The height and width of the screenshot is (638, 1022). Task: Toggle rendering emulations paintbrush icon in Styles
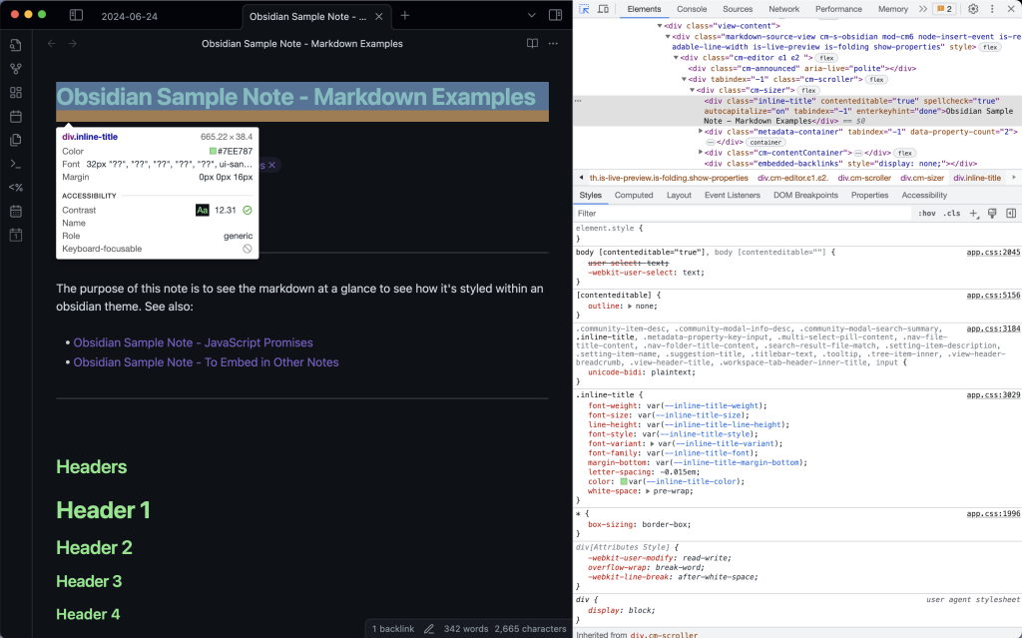[x=992, y=214]
